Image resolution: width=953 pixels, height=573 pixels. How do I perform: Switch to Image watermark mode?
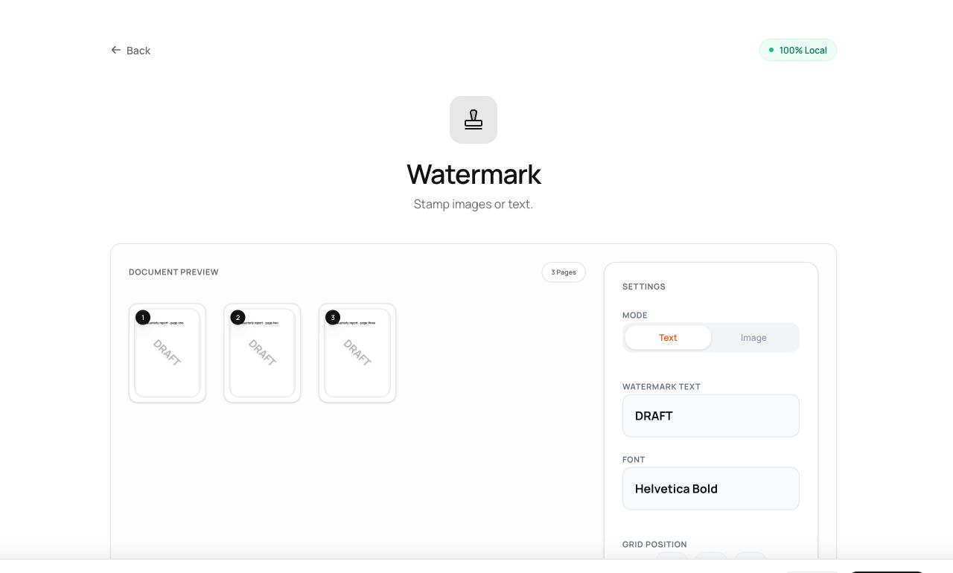pyautogui.click(x=753, y=338)
